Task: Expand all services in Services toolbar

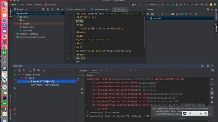Action: tap(19, 70)
